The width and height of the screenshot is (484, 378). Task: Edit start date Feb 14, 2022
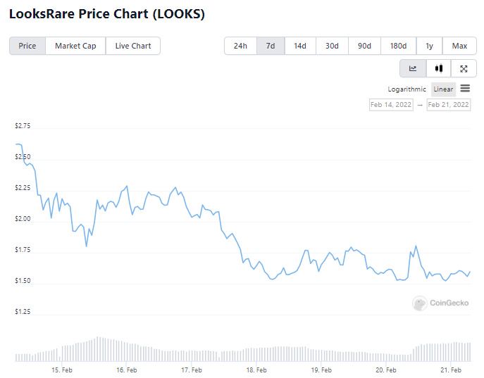tap(391, 105)
